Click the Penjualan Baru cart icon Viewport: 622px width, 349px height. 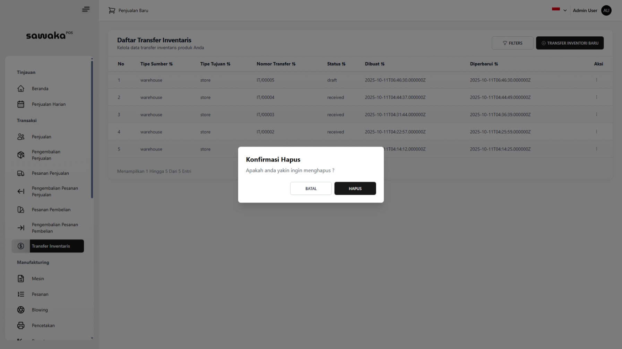[x=112, y=10]
